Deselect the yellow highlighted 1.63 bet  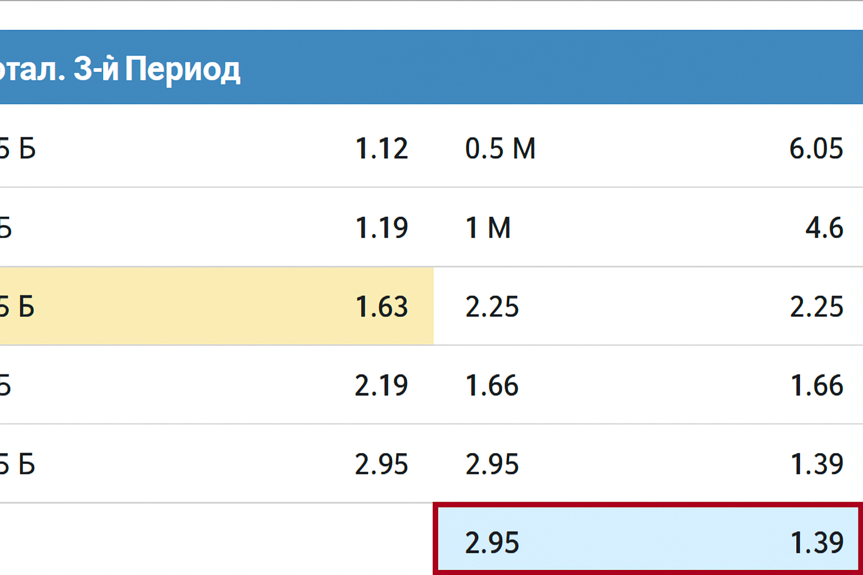[x=381, y=307]
